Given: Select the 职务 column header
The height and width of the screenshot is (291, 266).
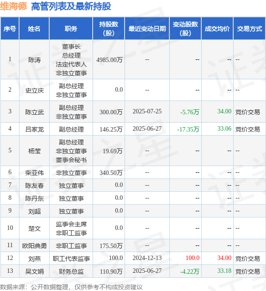Looking at the screenshot, I should tap(71, 29).
